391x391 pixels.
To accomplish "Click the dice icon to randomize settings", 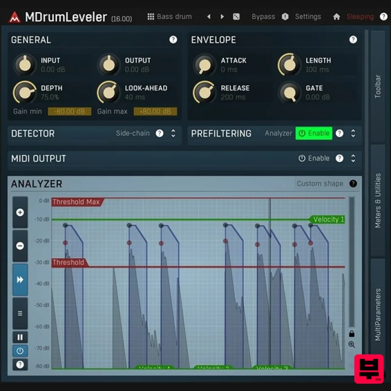I will coord(236,16).
